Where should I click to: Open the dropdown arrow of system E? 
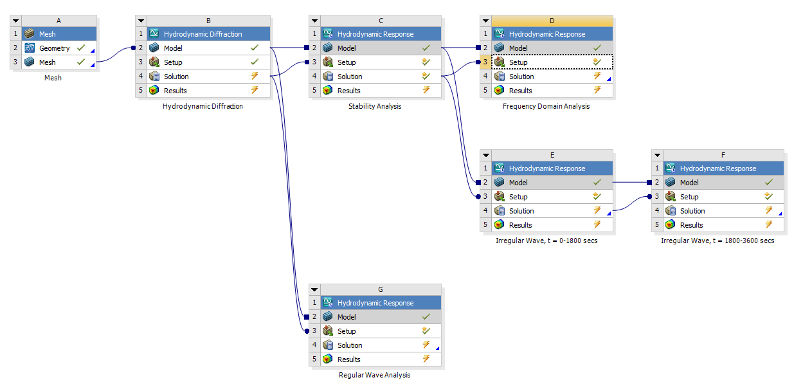click(487, 155)
